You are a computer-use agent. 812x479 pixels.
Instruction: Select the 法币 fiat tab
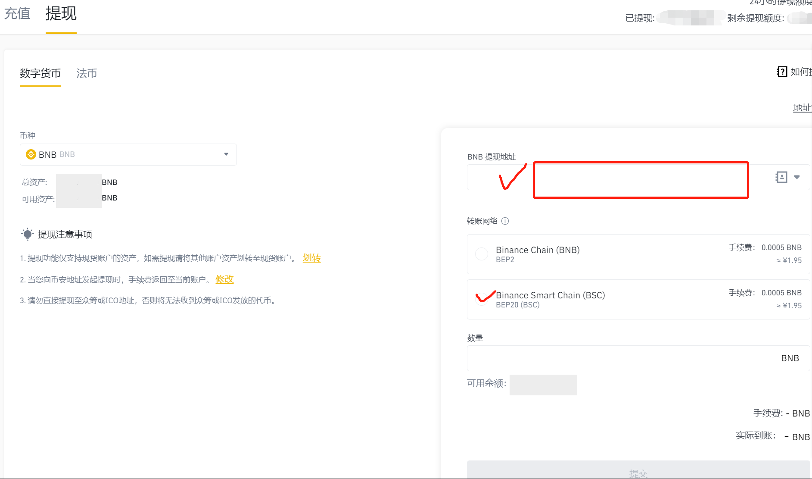click(87, 73)
